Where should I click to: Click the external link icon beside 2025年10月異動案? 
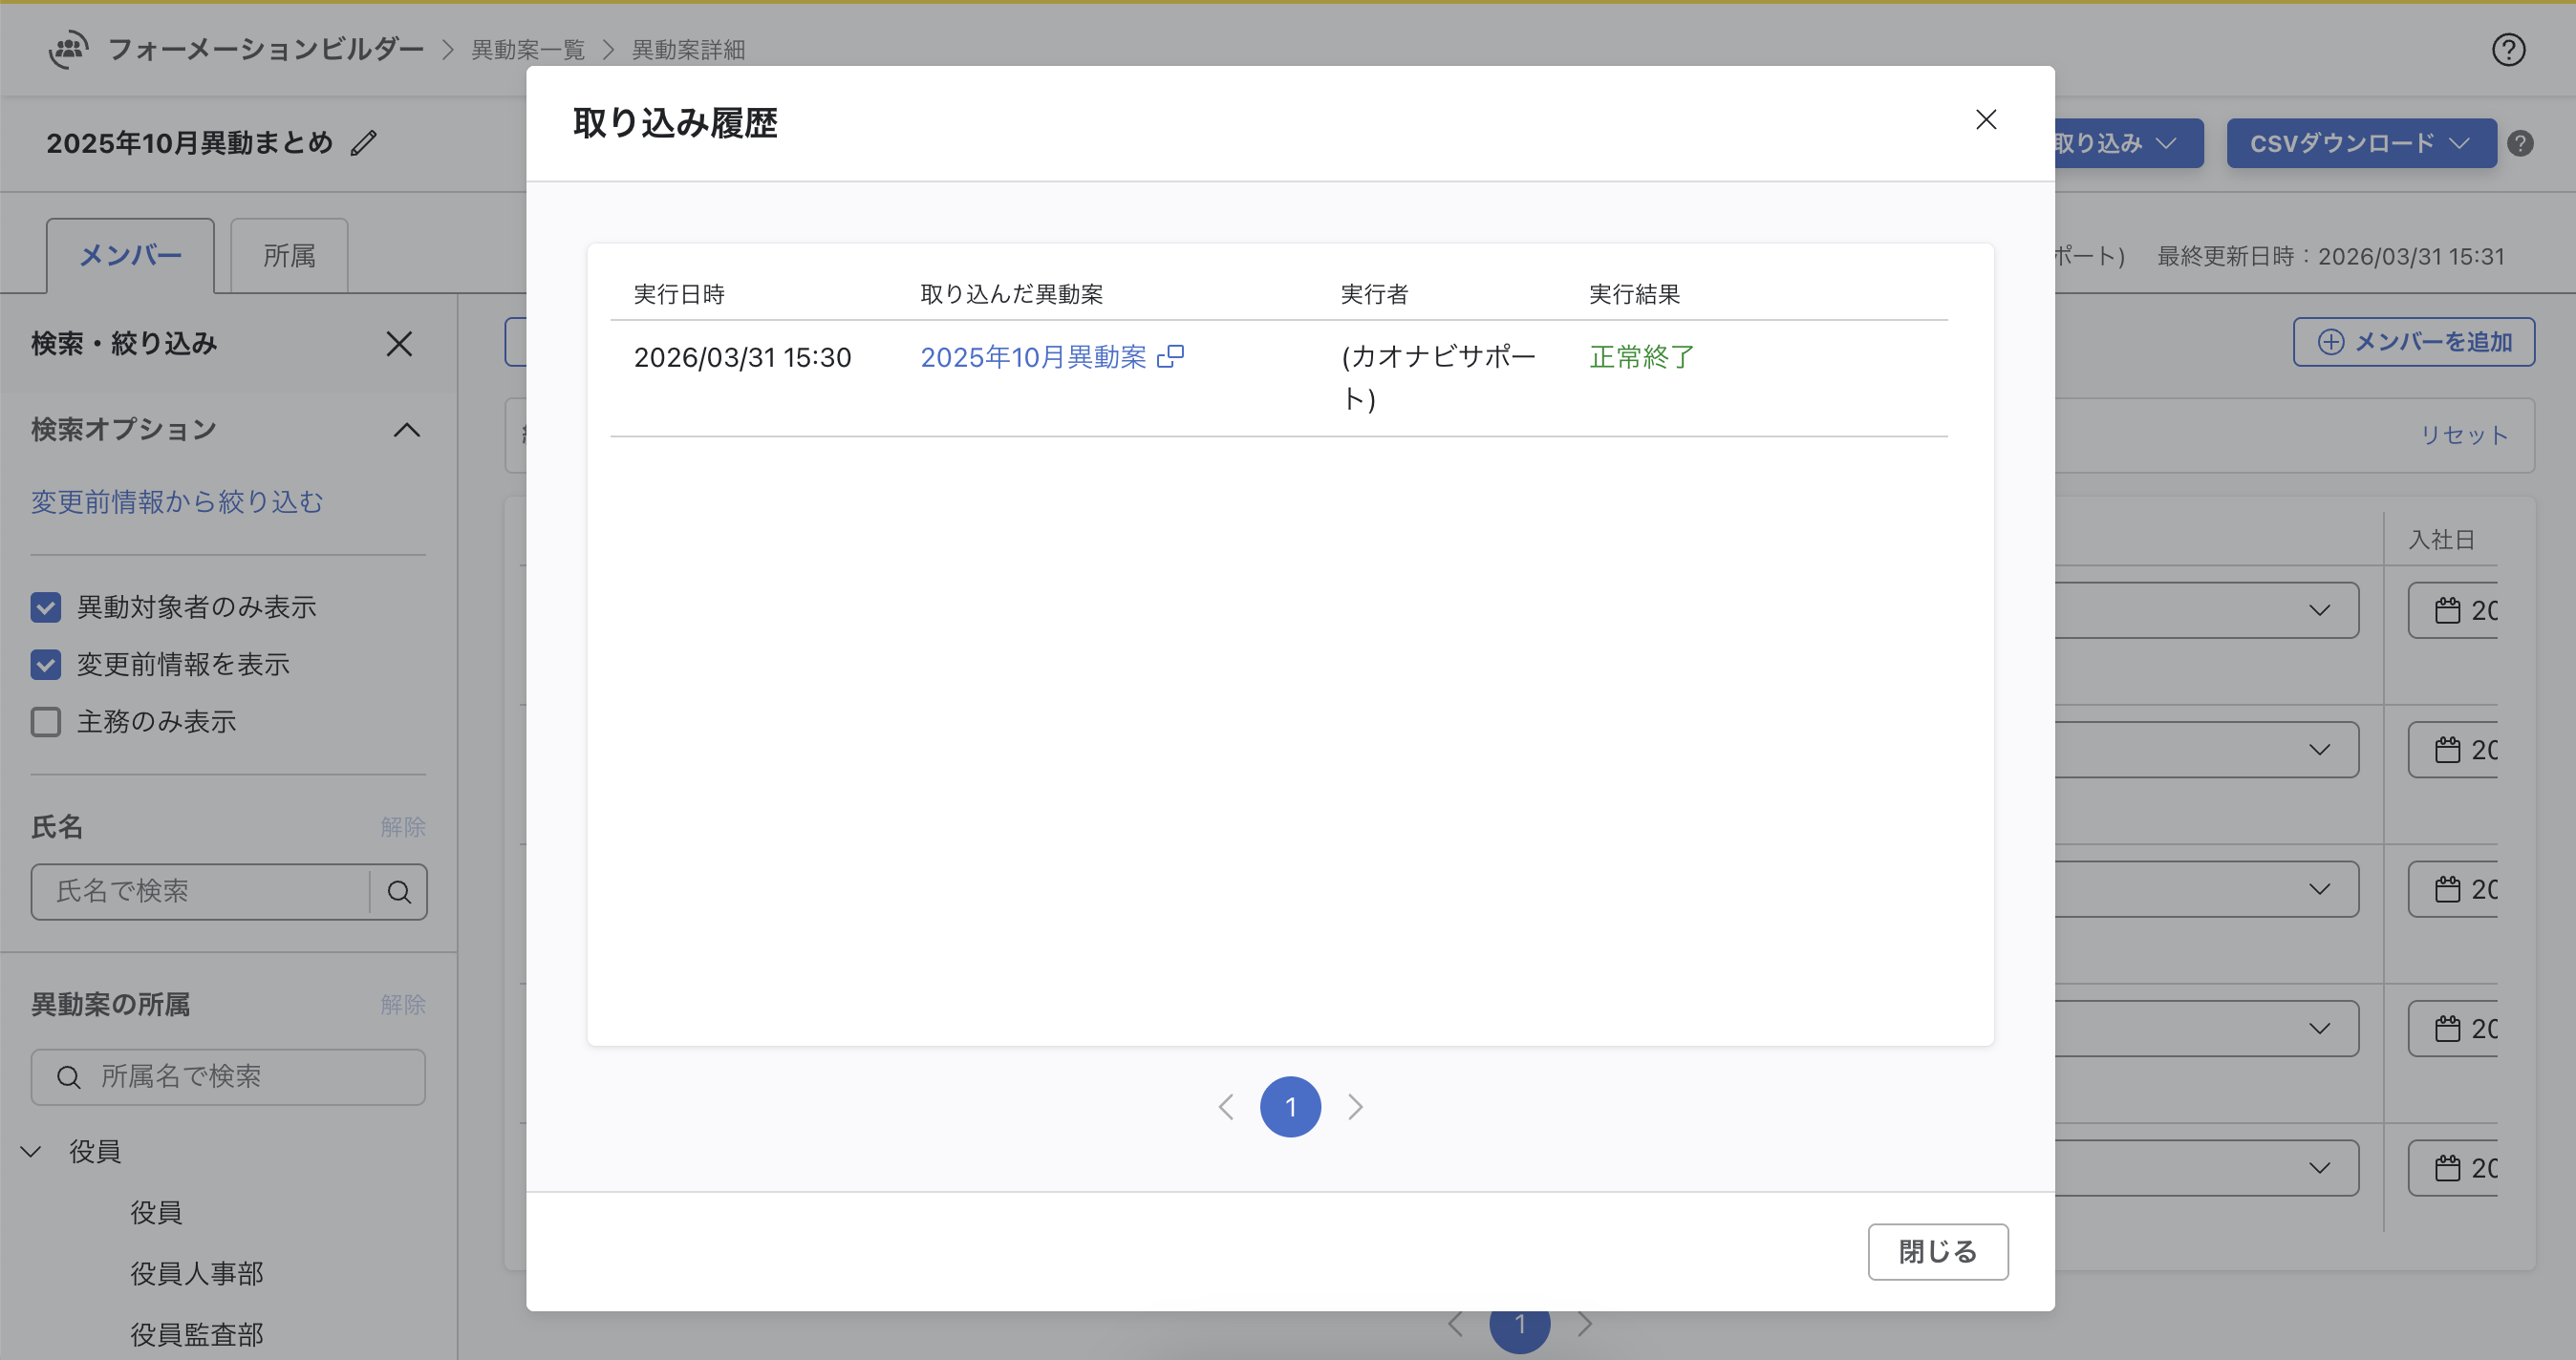pos(1170,357)
